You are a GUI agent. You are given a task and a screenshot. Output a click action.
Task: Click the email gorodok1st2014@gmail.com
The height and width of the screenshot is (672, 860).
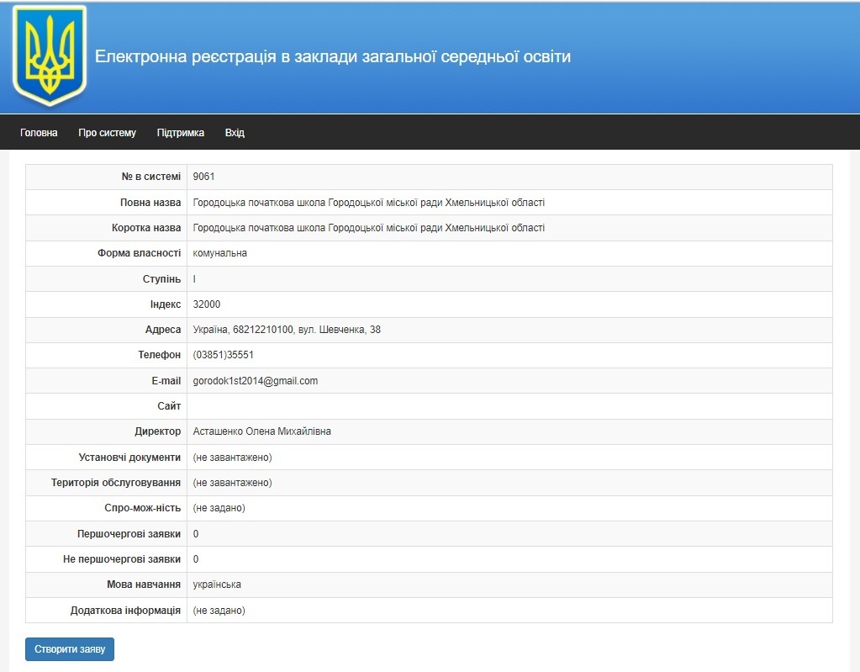pos(255,381)
